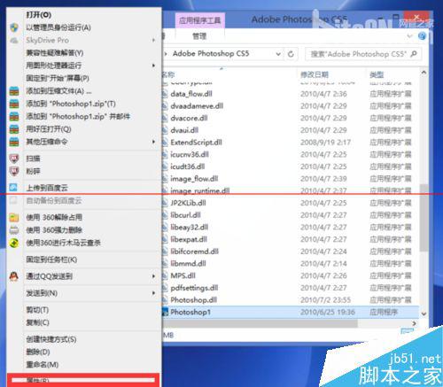Screen dimensions: 443x387
Task: Choose 兼容性疑难解答(Y) in the menu
Action: [55, 53]
